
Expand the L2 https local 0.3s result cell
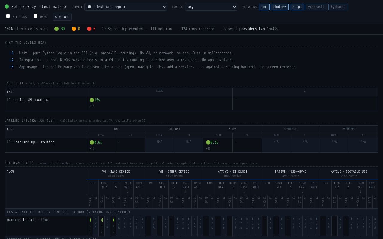pos(218,145)
